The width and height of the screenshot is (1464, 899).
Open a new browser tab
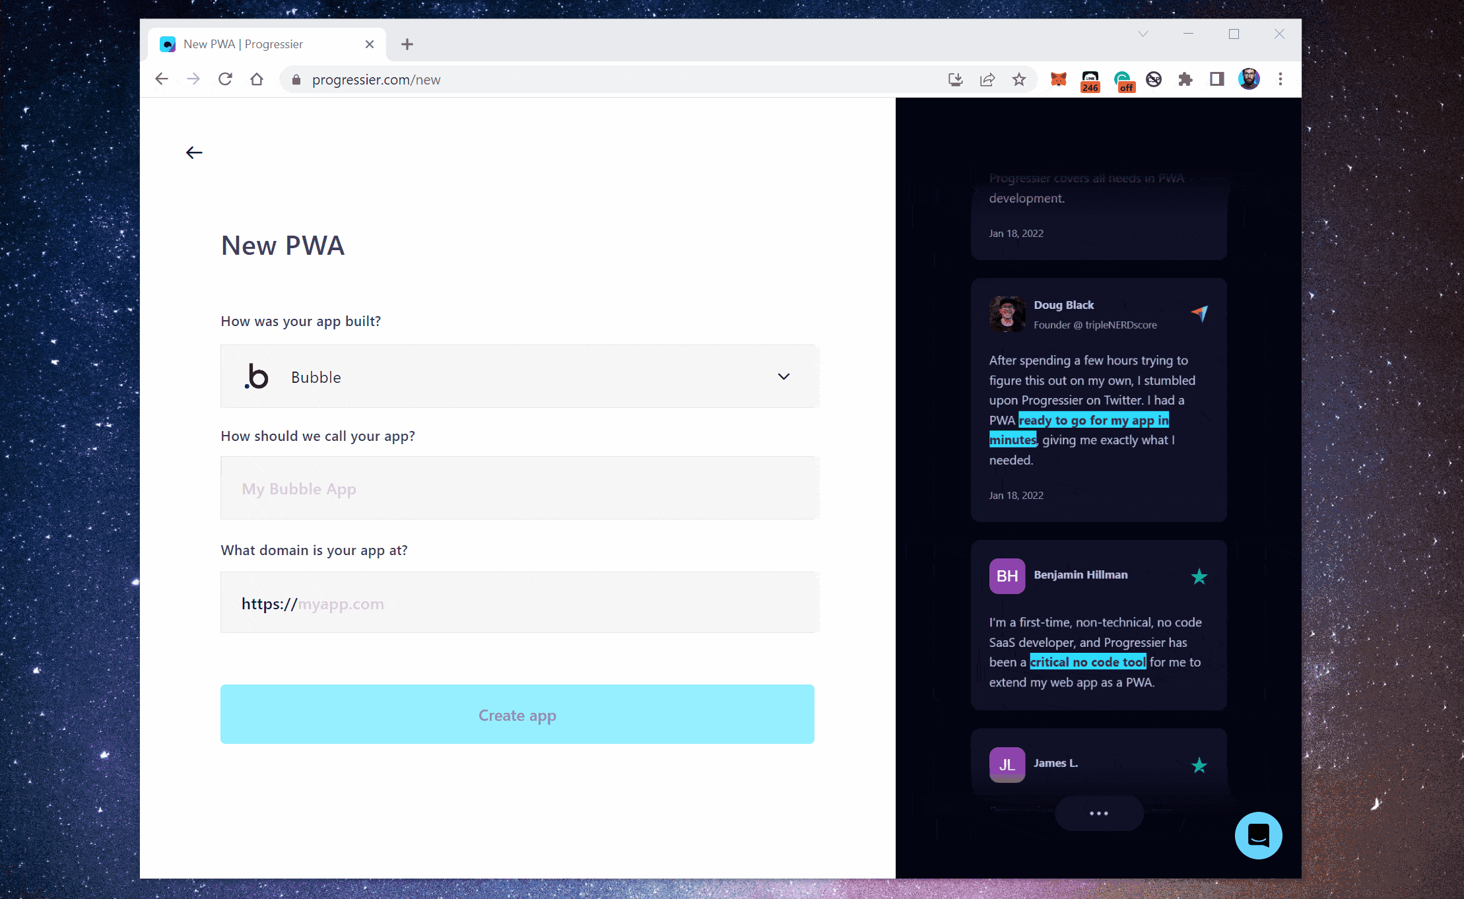pyautogui.click(x=407, y=44)
